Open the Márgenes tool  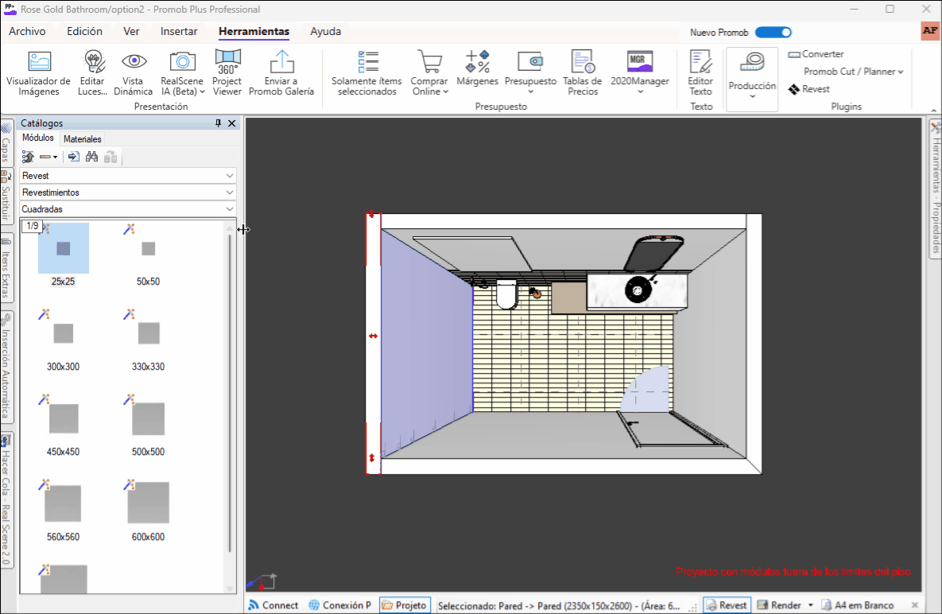477,68
